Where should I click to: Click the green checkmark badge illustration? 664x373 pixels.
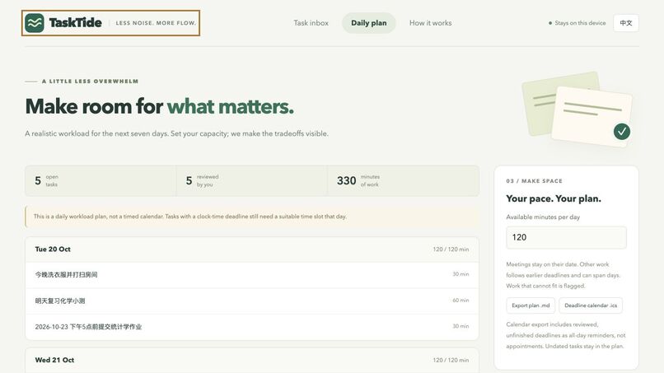(622, 132)
